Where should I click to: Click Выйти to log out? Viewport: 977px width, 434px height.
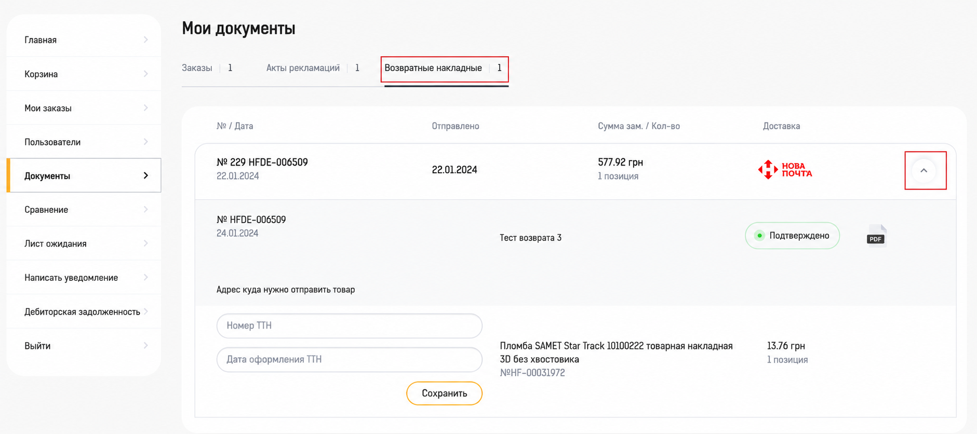tap(84, 346)
